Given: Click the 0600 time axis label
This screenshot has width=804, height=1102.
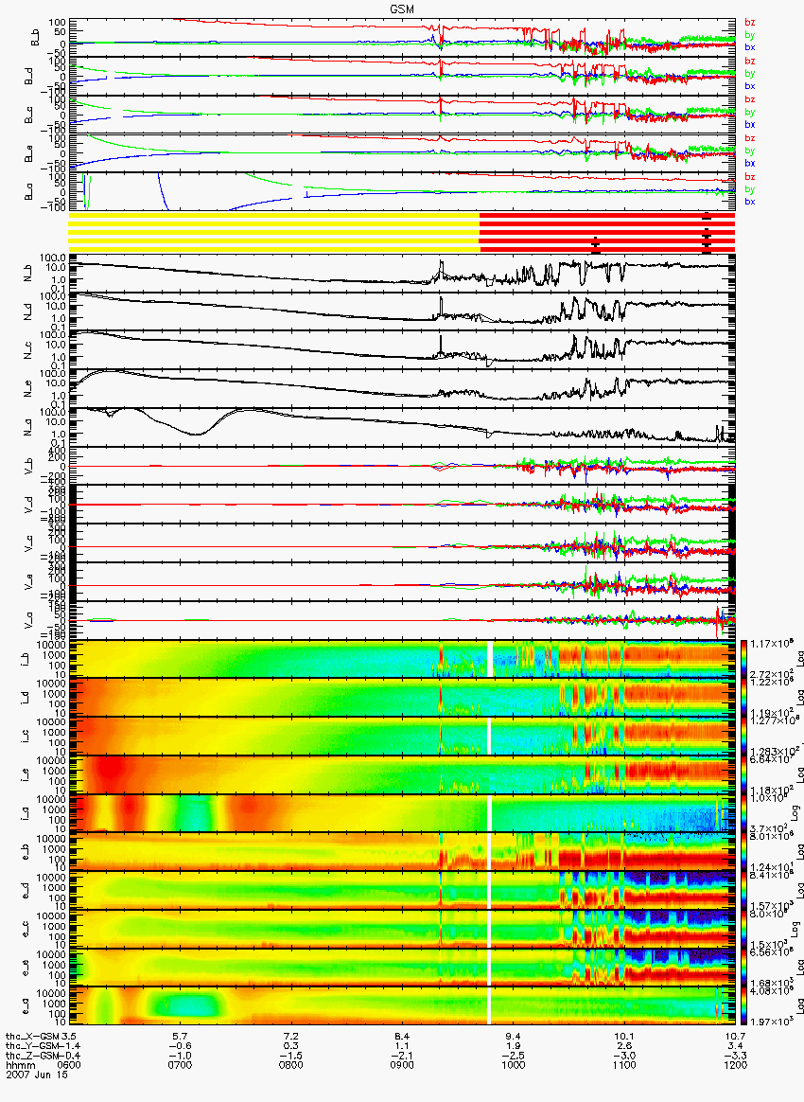Looking at the screenshot, I should click(x=68, y=1064).
